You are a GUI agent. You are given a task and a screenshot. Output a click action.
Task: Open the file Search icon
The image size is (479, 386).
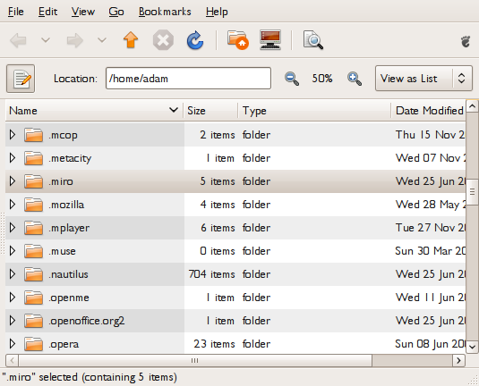(x=313, y=40)
